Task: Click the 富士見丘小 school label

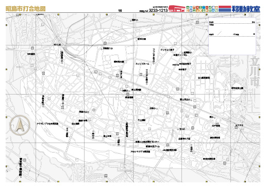Action: click(185, 100)
